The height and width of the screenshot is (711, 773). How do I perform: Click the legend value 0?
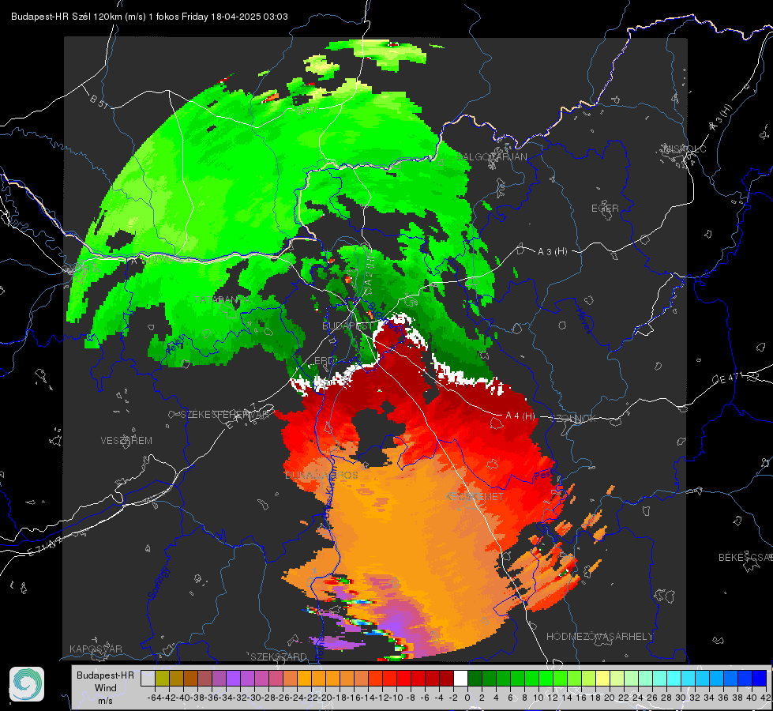(x=467, y=698)
